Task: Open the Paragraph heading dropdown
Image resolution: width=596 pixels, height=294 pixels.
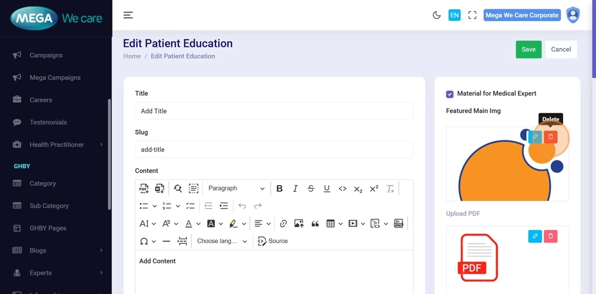Action: pos(236,188)
